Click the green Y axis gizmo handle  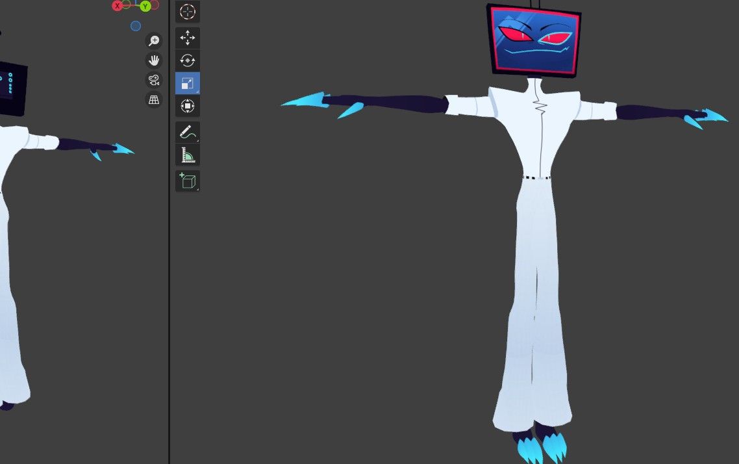tap(145, 6)
